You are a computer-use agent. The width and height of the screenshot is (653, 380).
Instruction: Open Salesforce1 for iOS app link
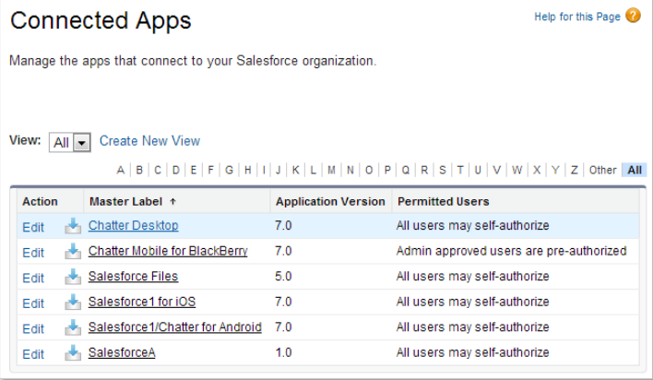(141, 303)
